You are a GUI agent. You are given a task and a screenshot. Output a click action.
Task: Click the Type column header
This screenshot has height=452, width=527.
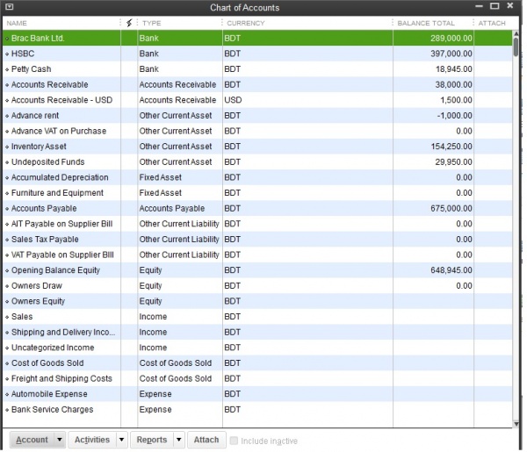pos(176,23)
